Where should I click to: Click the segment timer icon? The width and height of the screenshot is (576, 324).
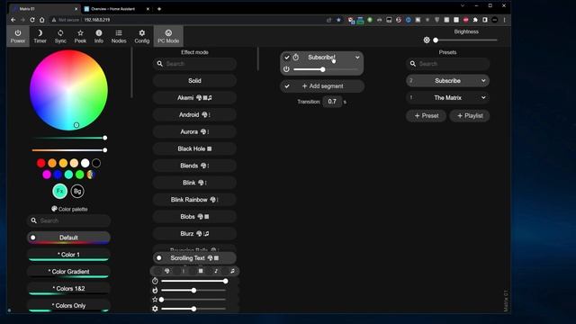tap(296, 58)
